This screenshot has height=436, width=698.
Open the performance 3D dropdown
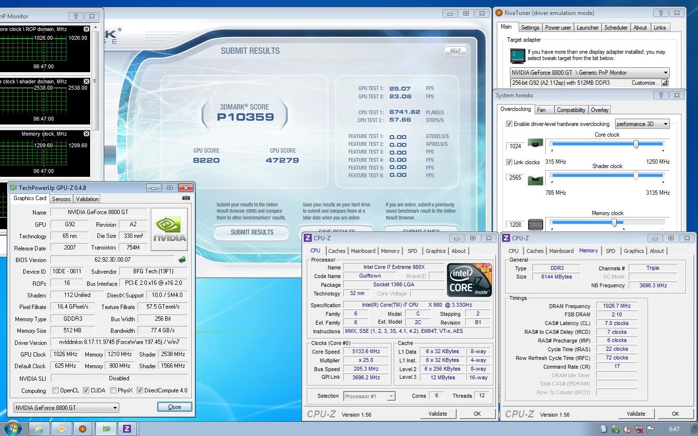642,124
